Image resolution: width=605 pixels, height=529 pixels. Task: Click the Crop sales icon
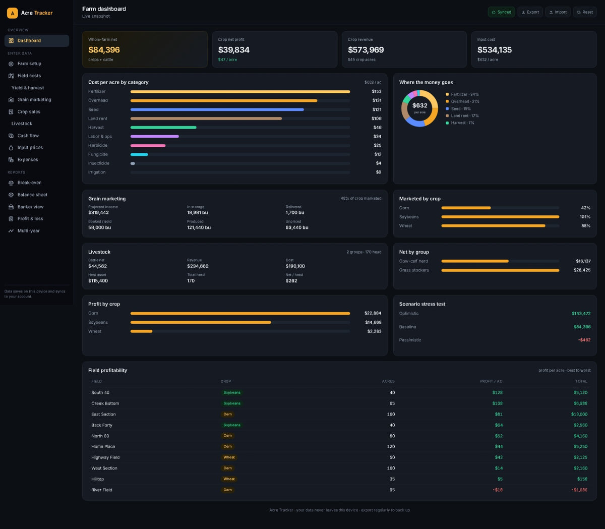(x=11, y=112)
